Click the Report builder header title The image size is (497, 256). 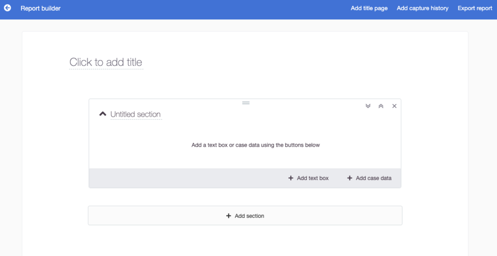(41, 8)
